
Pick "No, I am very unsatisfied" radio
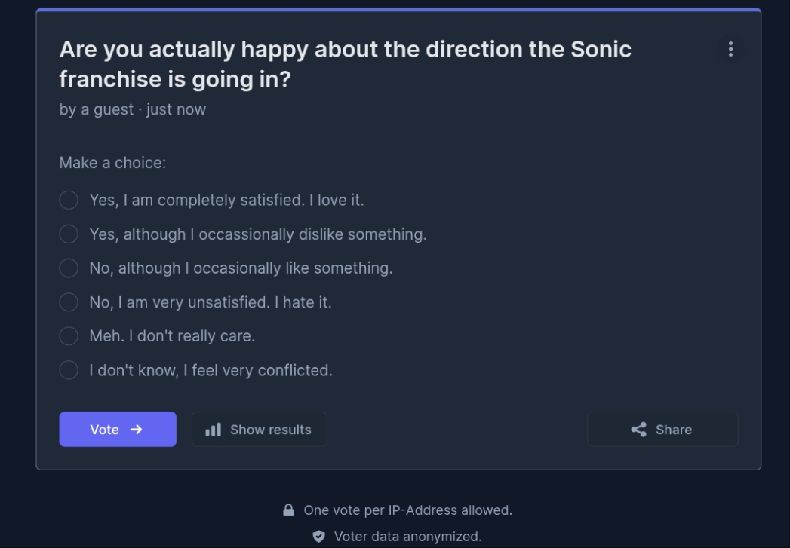pos(69,302)
